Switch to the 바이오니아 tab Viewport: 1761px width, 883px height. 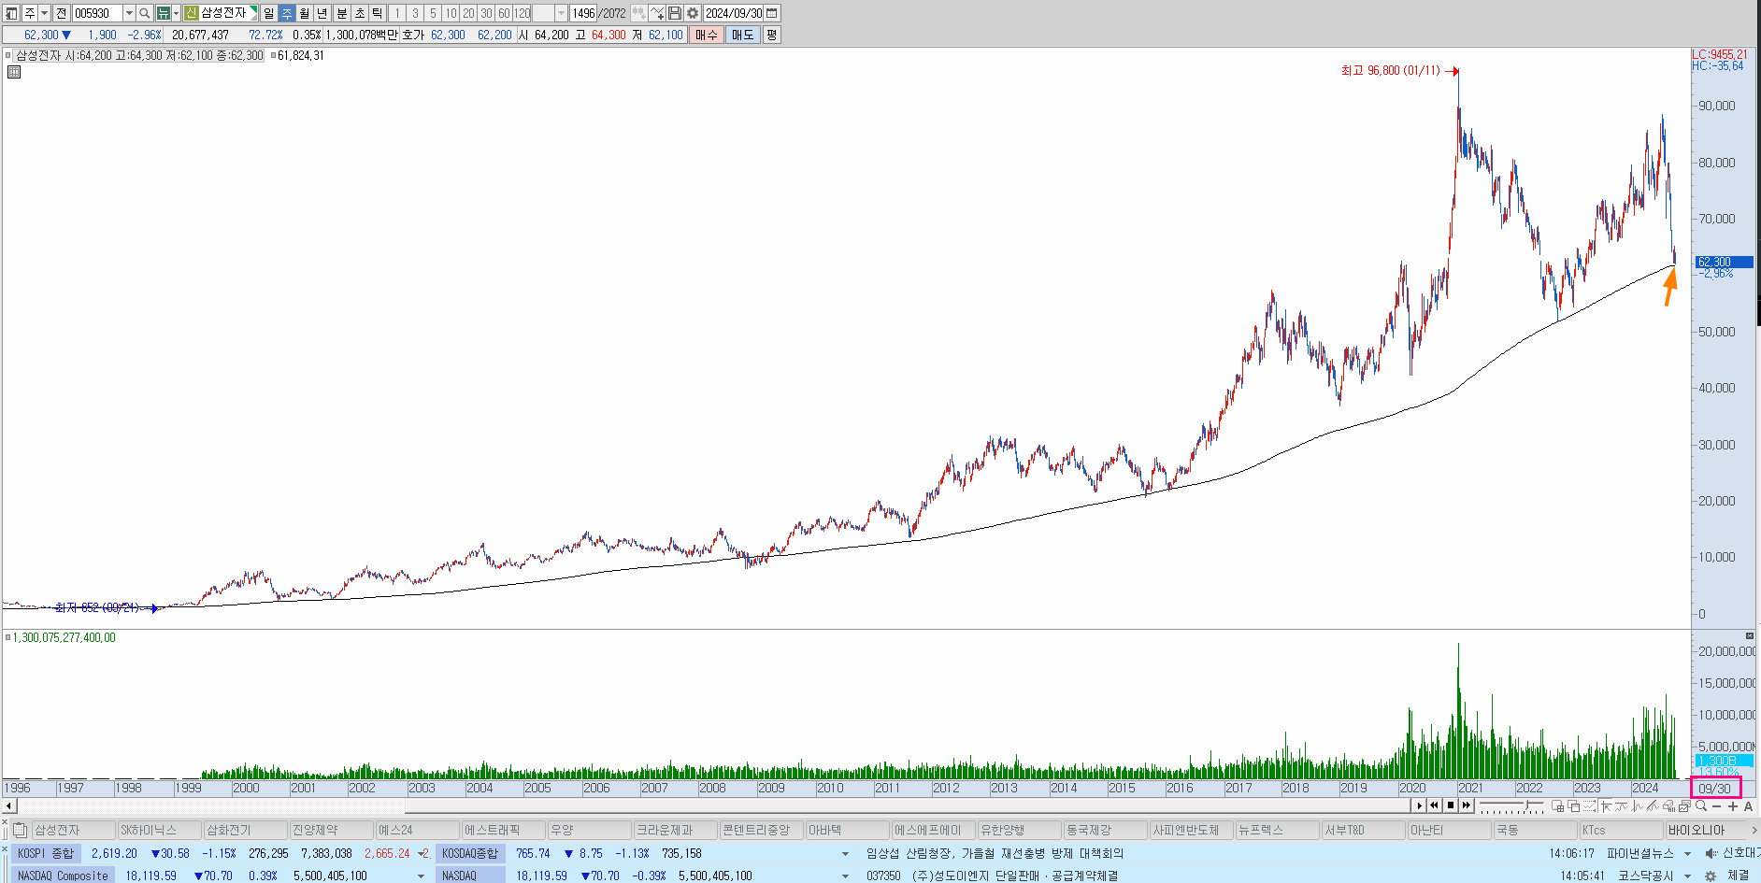[x=1707, y=830]
